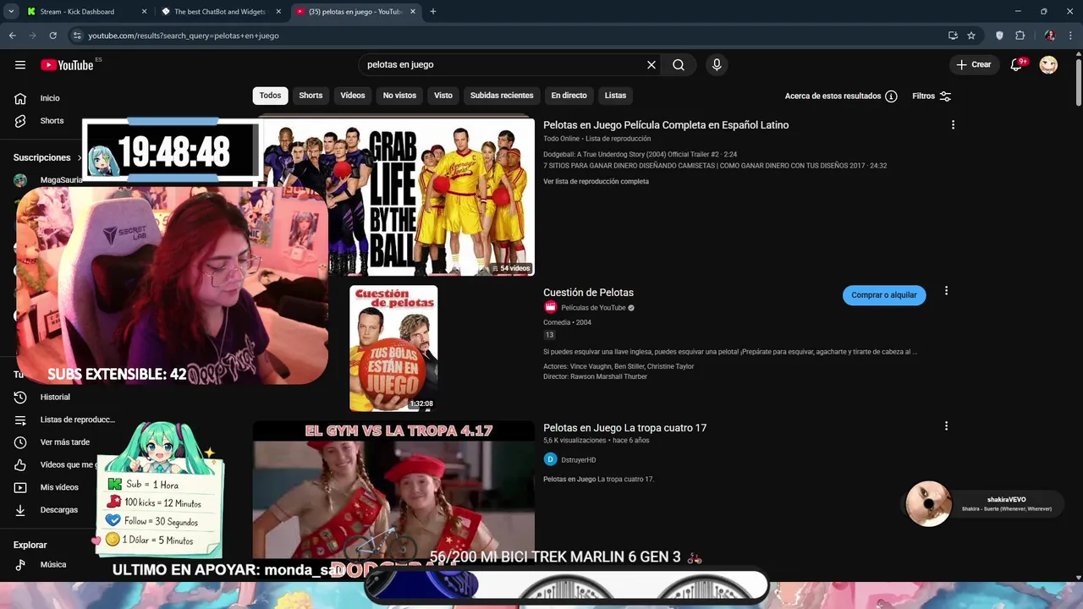The image size is (1083, 609).
Task: Open Pelotas en Juego La tropa cuatro 17 title
Action: click(624, 428)
